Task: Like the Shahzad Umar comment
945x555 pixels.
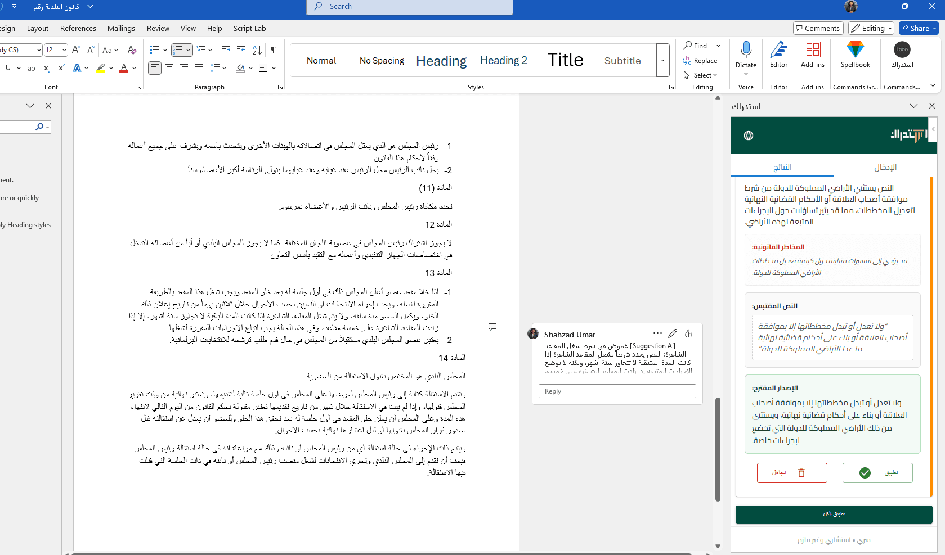Action: (688, 333)
